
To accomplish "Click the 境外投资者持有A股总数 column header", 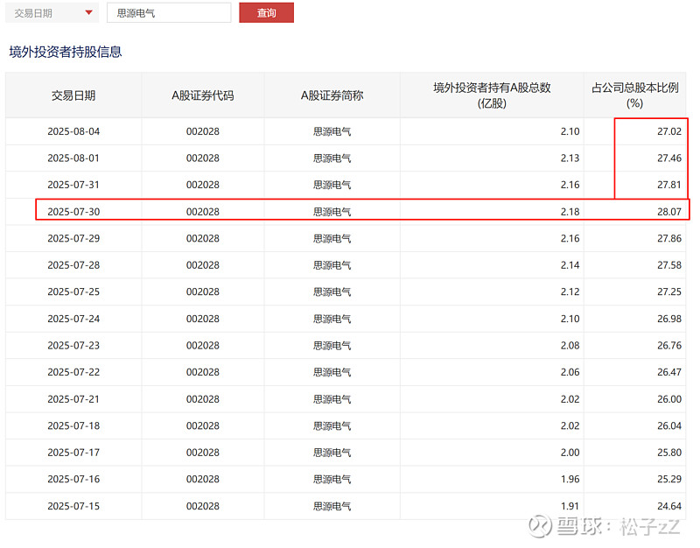I will point(492,95).
